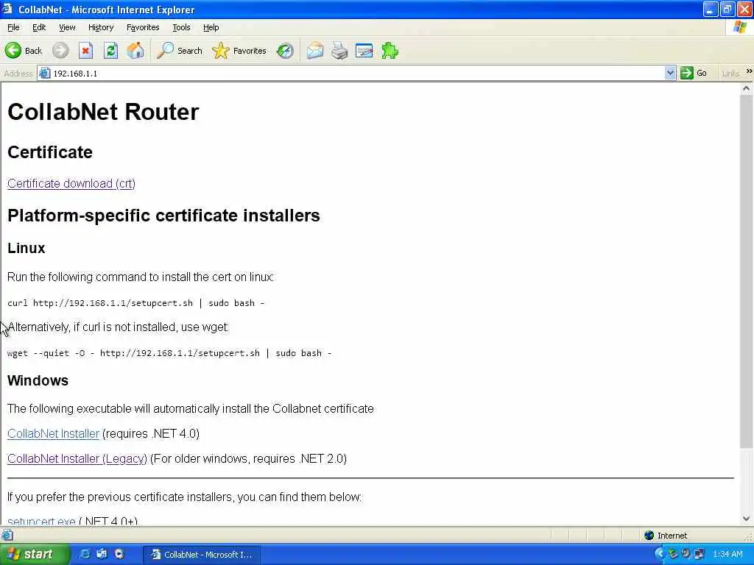Click the status bar page icon
The height and width of the screenshot is (565, 754).
pos(7,536)
